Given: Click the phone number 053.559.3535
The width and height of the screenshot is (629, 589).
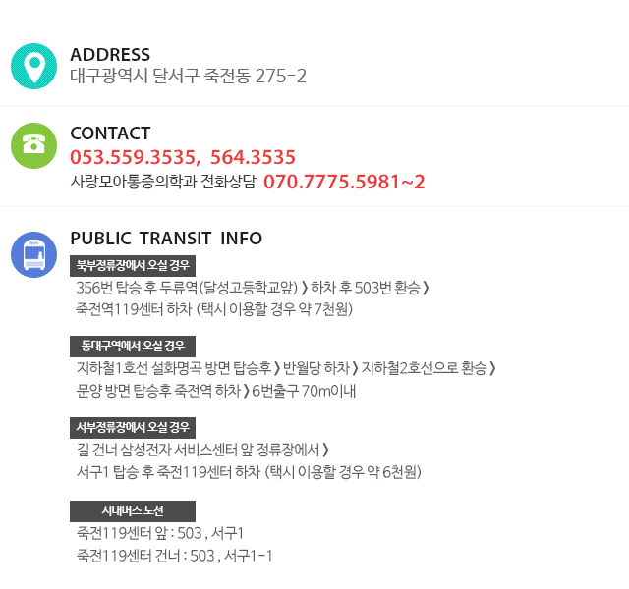Looking at the screenshot, I should 133,157.
